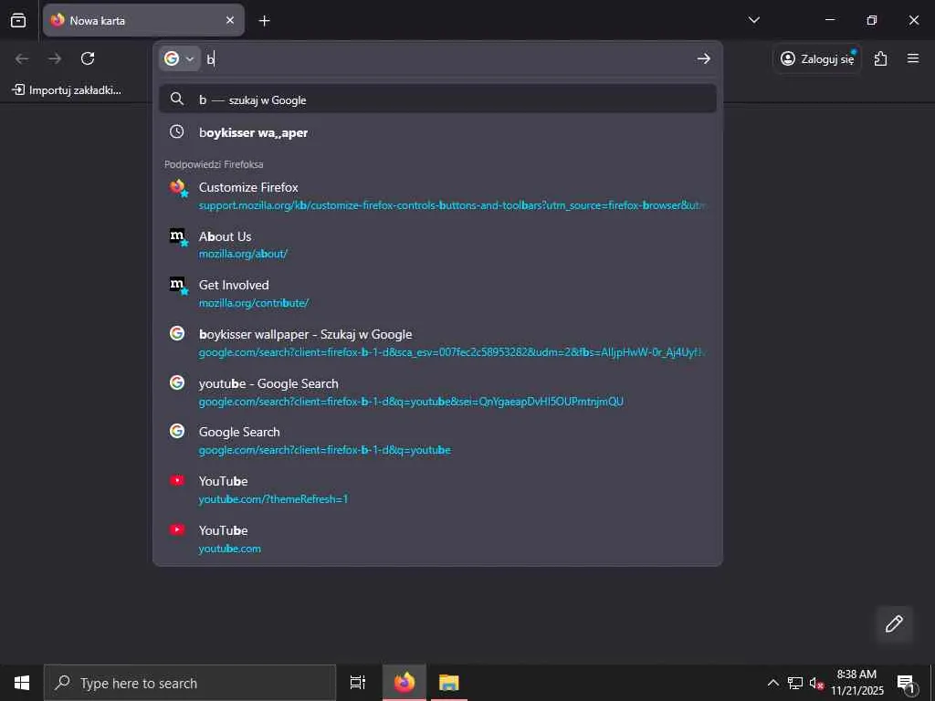
Task: Reload the current page
Action: [x=88, y=58]
